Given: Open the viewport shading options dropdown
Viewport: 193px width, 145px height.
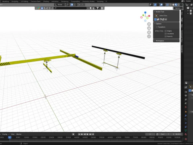Looking at the screenshot, I should tap(181, 5).
